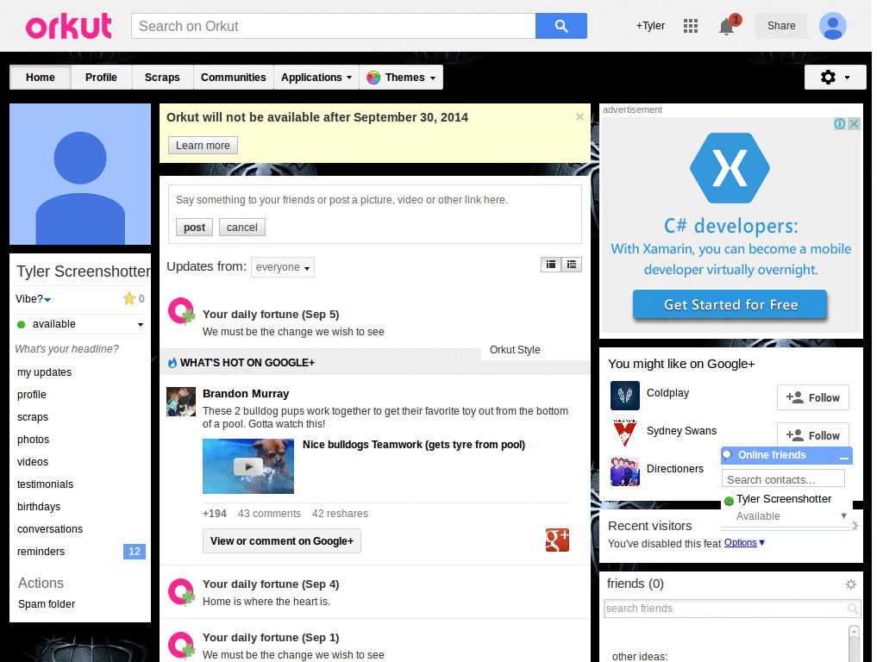Click the friends list scrollbar
Viewport: 883px width, 662px height.
(854, 643)
